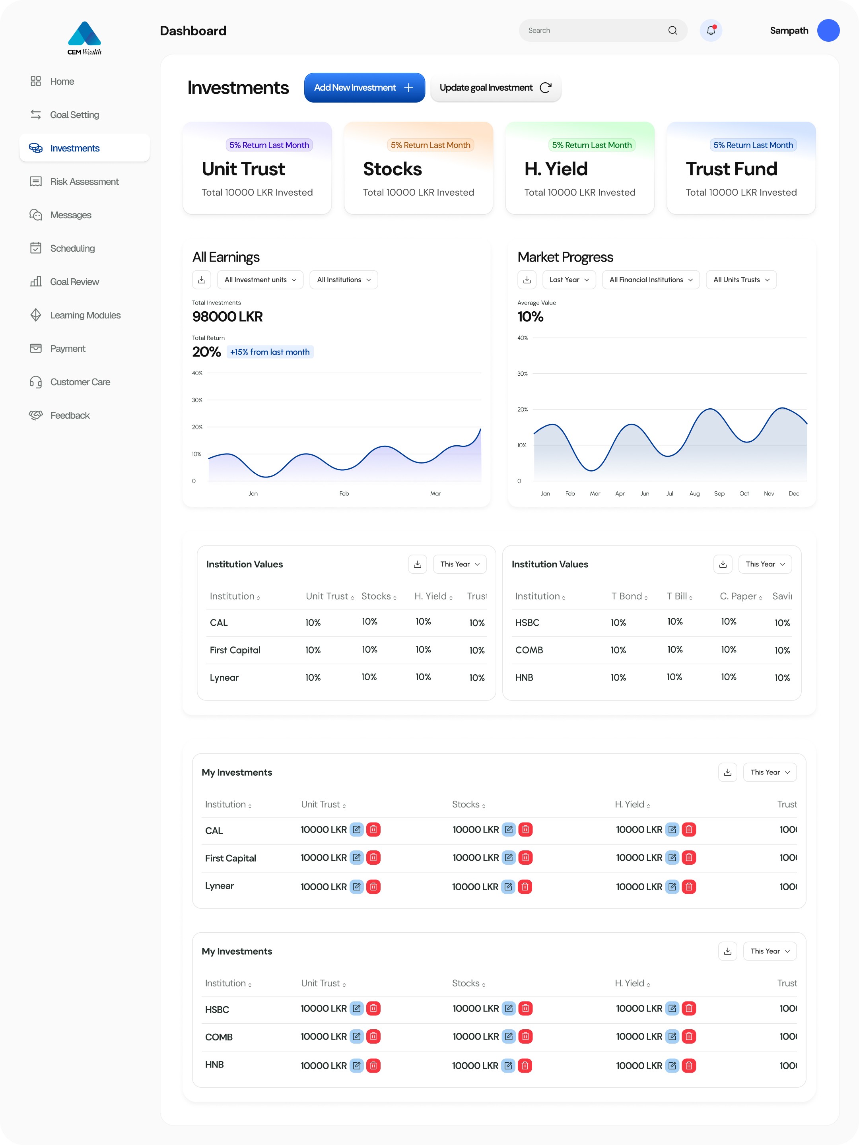Delete HNB's Unit Trust investment
The image size is (859, 1145).
[373, 1065]
